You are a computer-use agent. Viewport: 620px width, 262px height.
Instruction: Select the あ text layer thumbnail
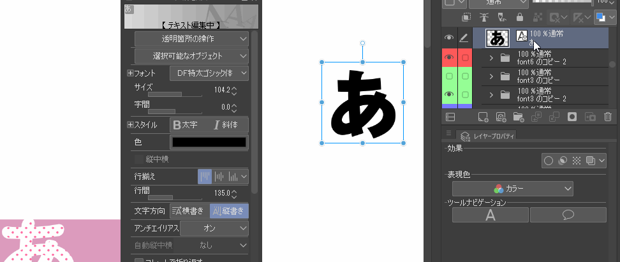(x=498, y=38)
